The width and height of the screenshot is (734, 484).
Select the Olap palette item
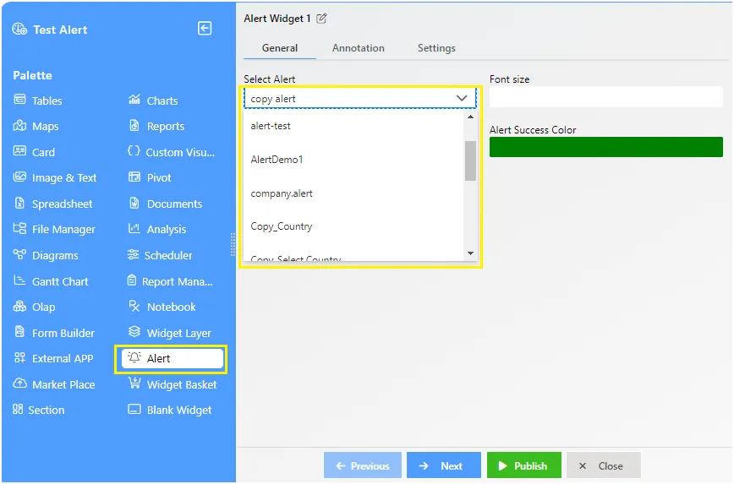pos(34,307)
